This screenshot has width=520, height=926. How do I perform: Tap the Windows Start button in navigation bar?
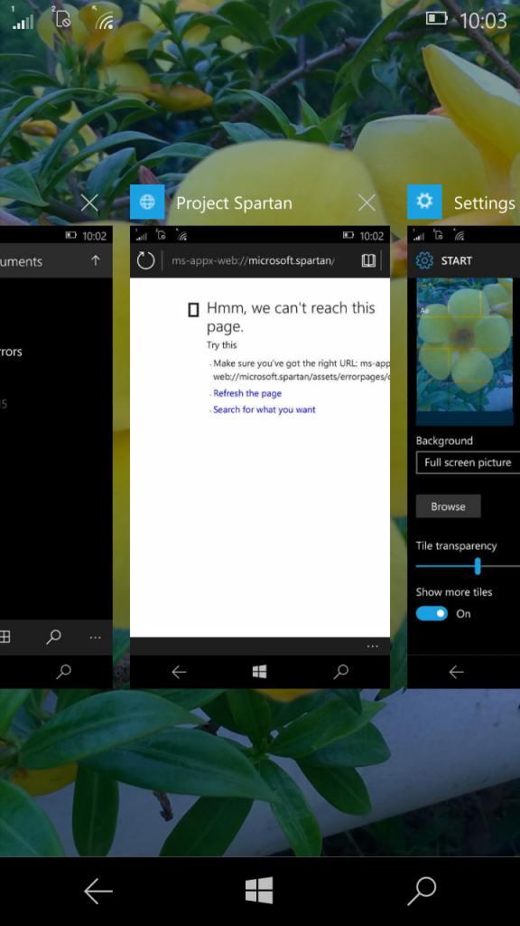pyautogui.click(x=259, y=891)
